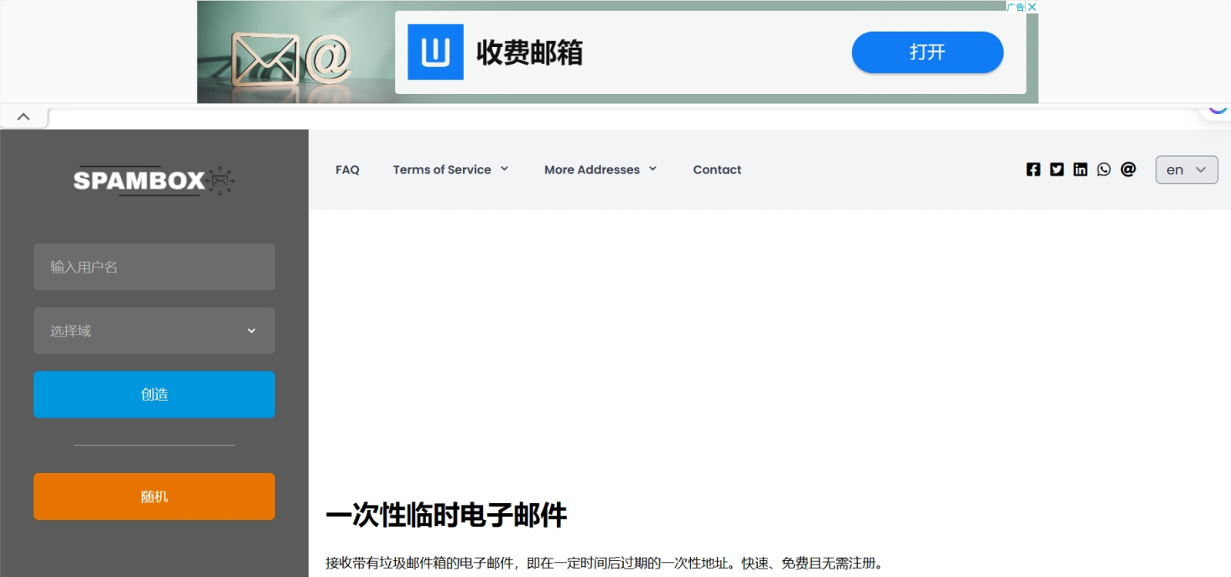Click the 输入用户名 username input field

point(154,267)
